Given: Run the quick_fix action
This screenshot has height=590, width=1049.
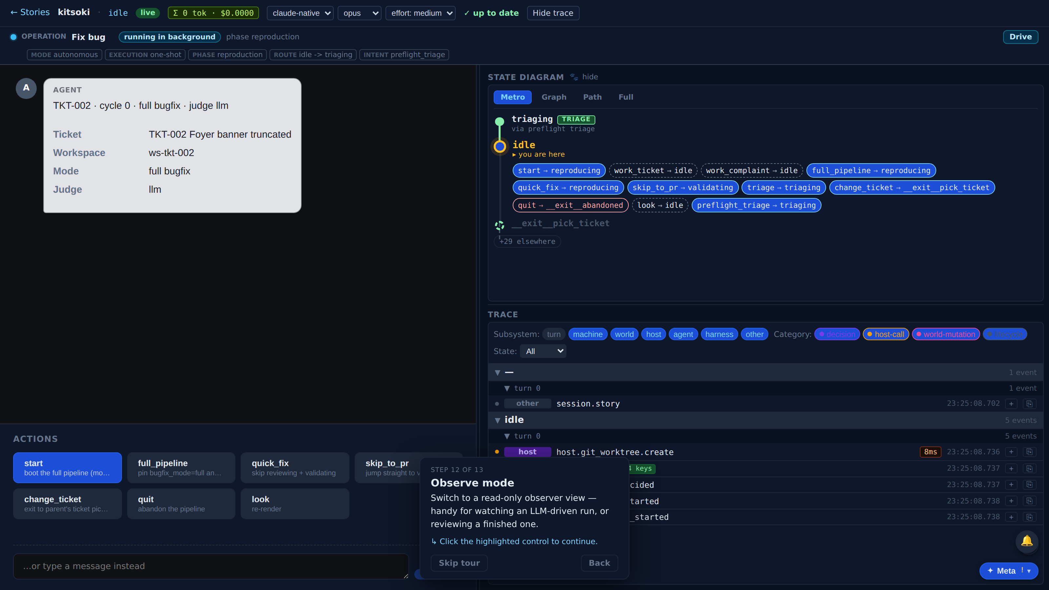Looking at the screenshot, I should (x=294, y=467).
